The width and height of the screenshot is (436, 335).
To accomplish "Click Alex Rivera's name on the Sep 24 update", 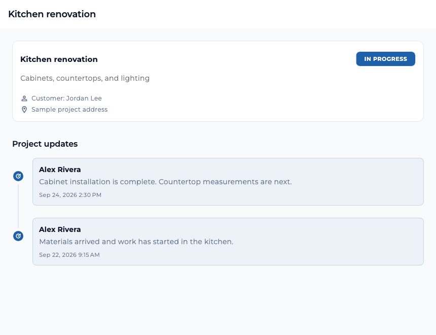I will click(60, 170).
